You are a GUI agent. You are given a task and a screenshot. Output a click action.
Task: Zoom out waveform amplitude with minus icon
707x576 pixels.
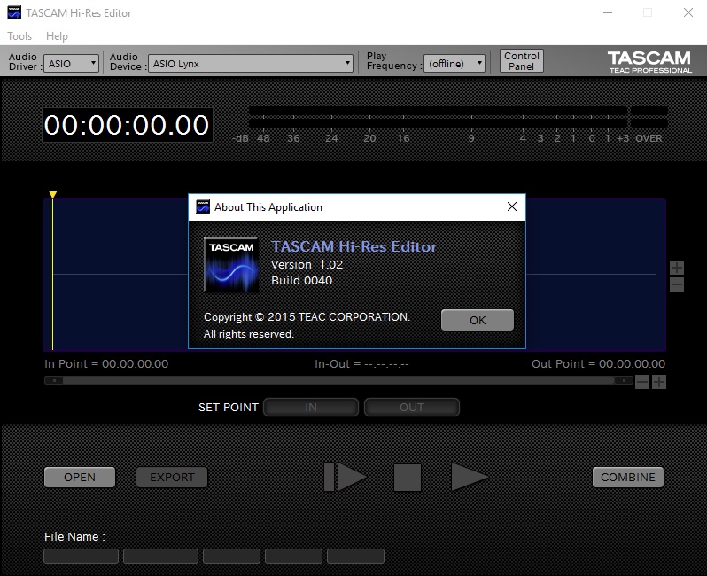[676, 284]
